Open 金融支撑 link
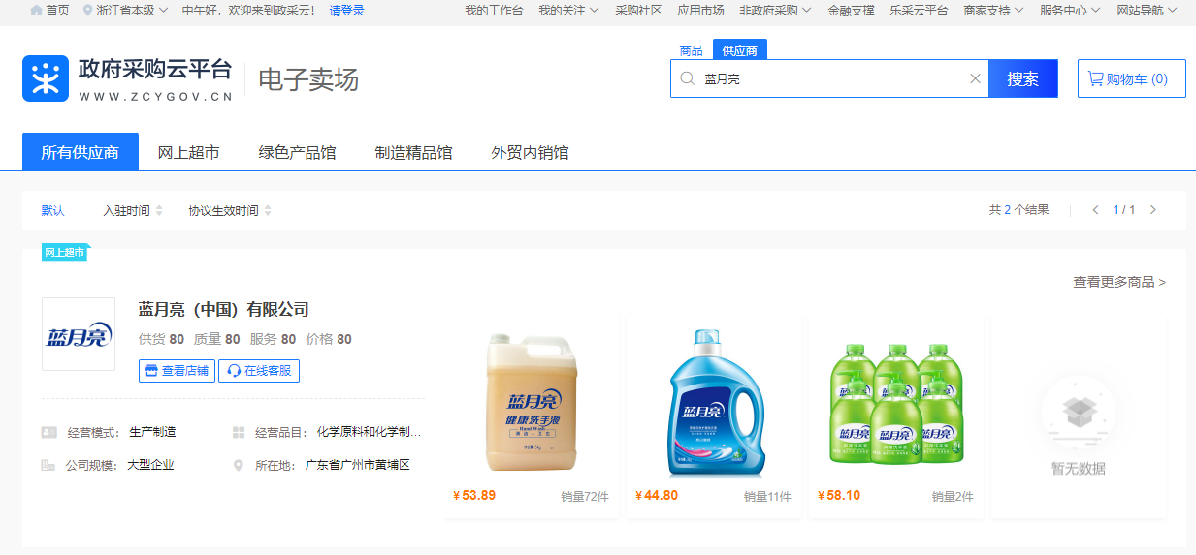Image resolution: width=1196 pixels, height=555 pixels. [x=851, y=11]
